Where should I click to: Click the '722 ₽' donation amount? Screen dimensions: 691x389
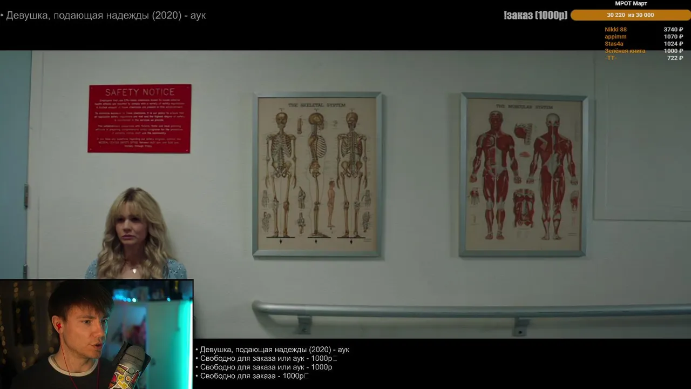[x=675, y=58]
